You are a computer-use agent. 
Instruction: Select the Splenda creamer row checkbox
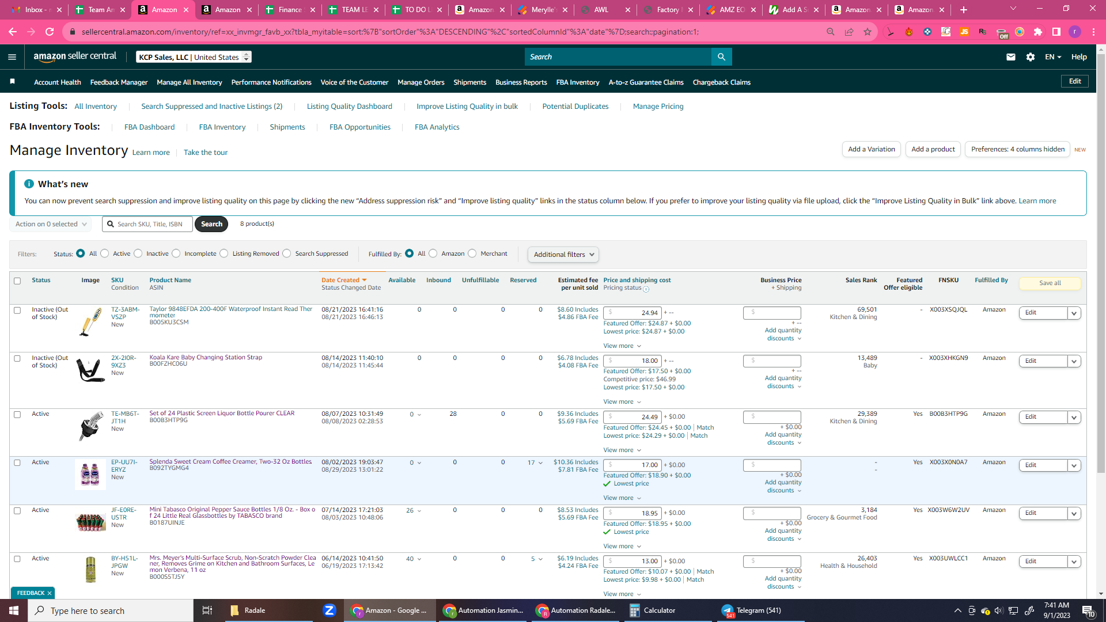click(x=17, y=462)
